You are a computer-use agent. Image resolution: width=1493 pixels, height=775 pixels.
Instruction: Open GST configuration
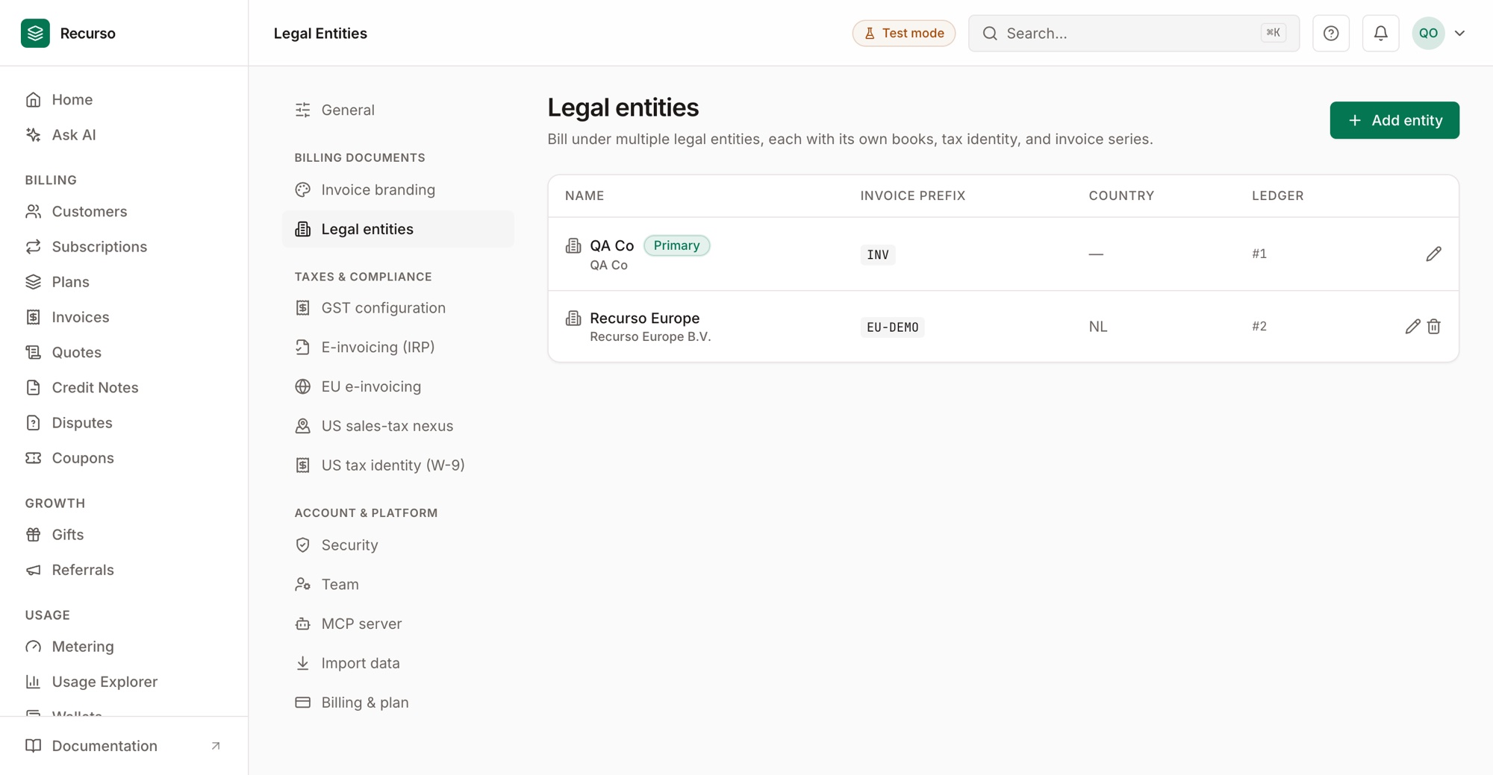383,308
